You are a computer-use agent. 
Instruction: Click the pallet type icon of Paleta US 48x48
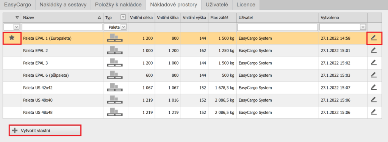coord(115,112)
